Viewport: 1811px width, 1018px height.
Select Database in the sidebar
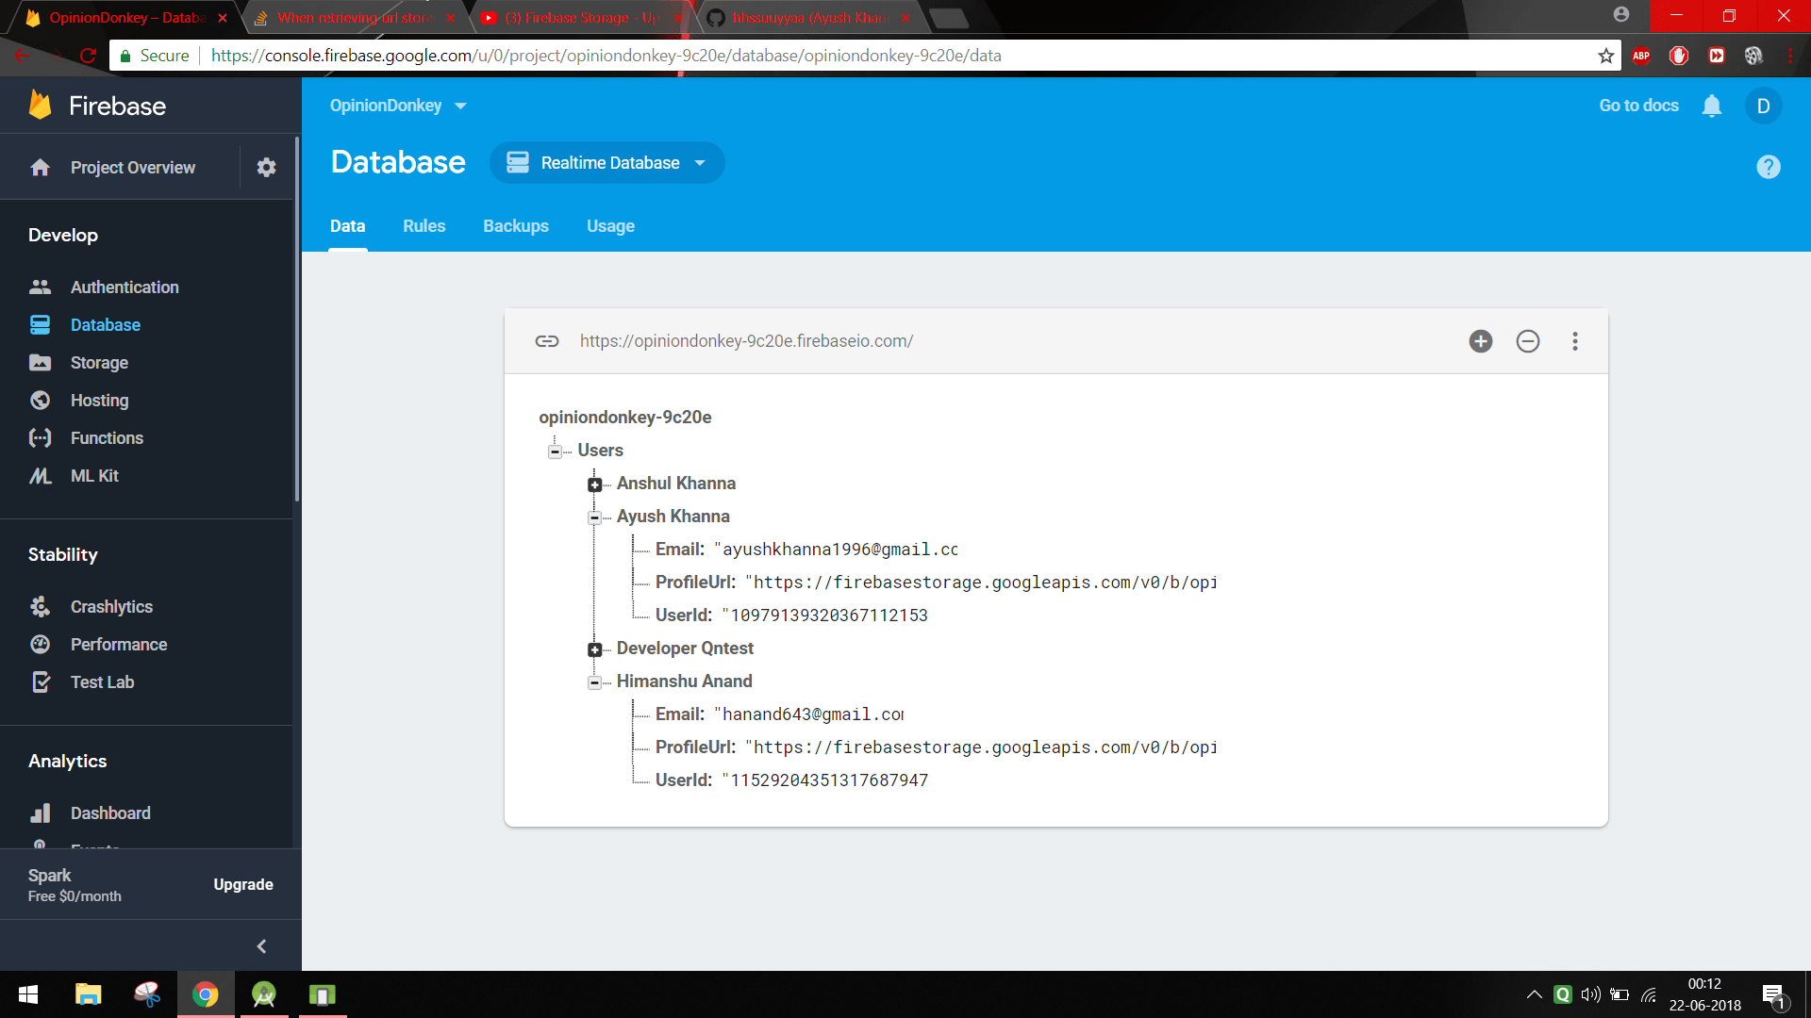click(105, 324)
